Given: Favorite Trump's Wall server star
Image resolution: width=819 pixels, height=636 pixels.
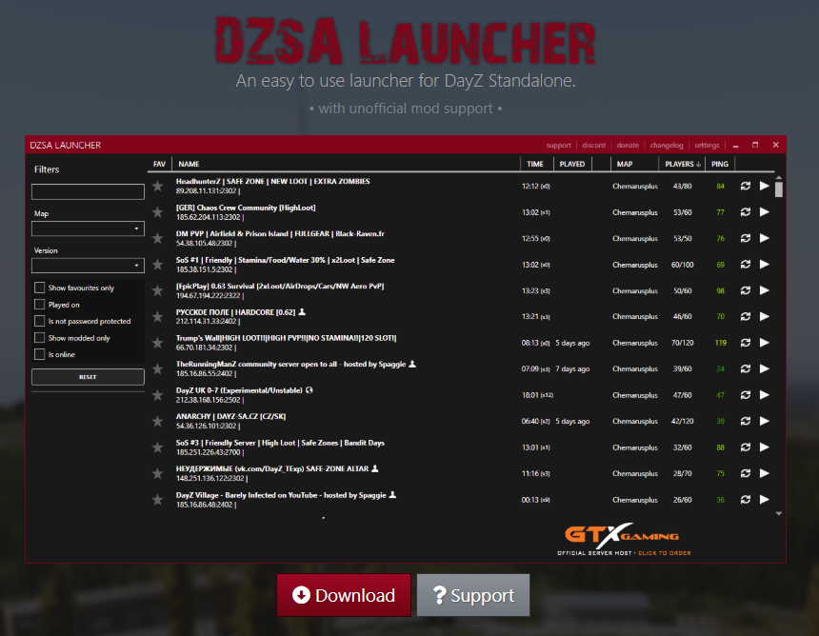Looking at the screenshot, I should [157, 343].
